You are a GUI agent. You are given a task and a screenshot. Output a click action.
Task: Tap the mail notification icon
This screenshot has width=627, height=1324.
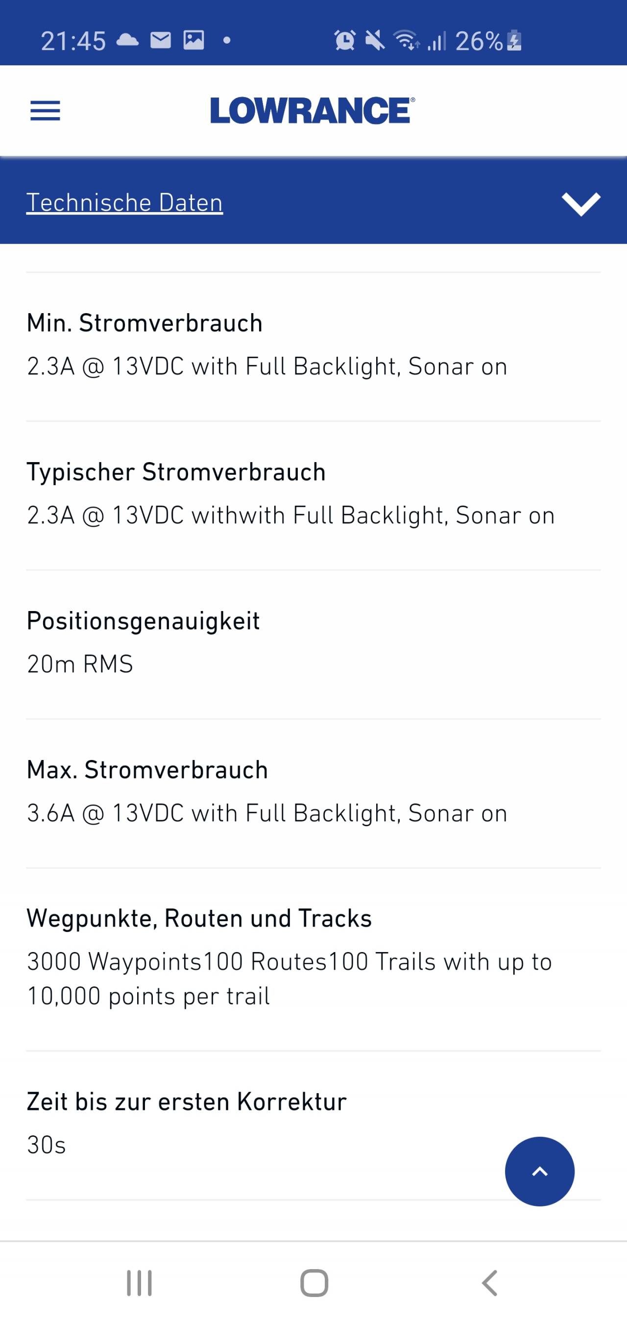160,40
